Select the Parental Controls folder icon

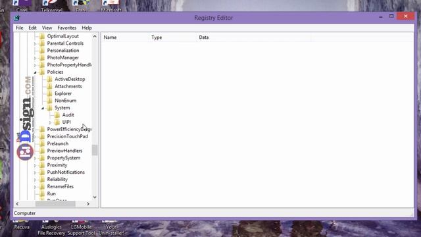coord(42,43)
